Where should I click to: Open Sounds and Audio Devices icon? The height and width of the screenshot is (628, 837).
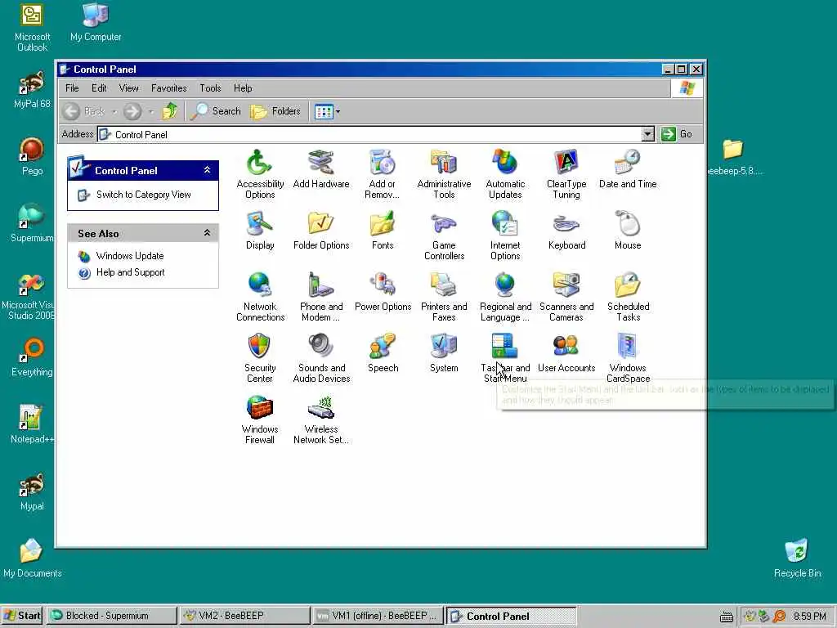pyautogui.click(x=321, y=358)
